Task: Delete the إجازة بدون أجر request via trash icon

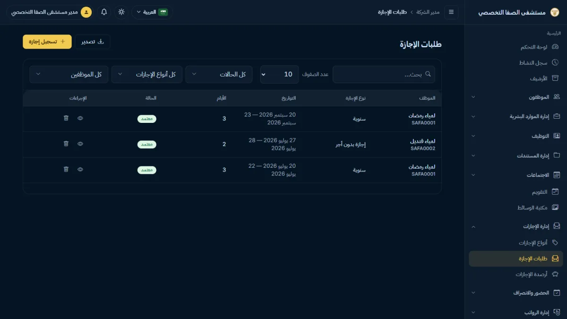Action: coord(66,144)
